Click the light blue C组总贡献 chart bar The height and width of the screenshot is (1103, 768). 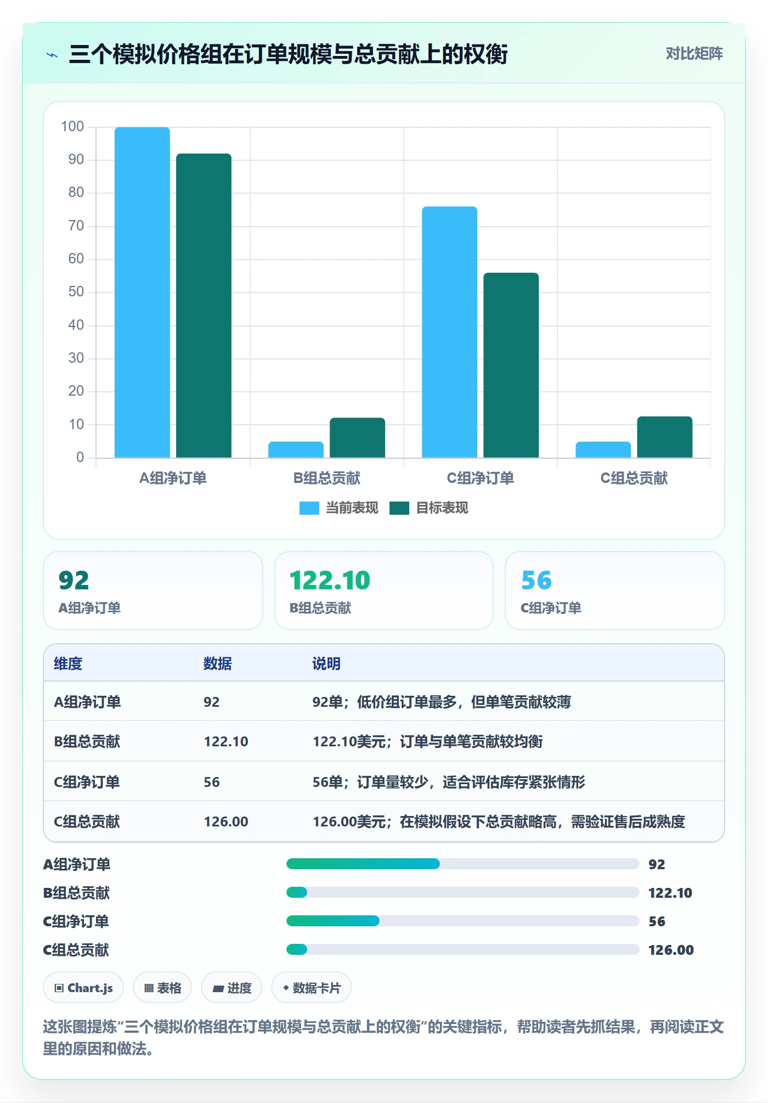click(603, 449)
